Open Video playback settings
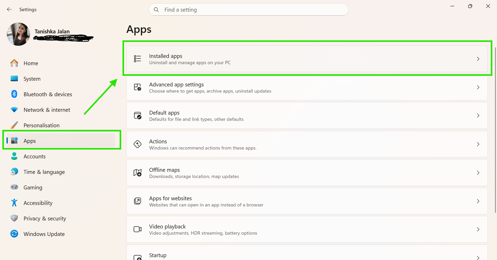Screen dimensions: 497x260 click(307, 229)
